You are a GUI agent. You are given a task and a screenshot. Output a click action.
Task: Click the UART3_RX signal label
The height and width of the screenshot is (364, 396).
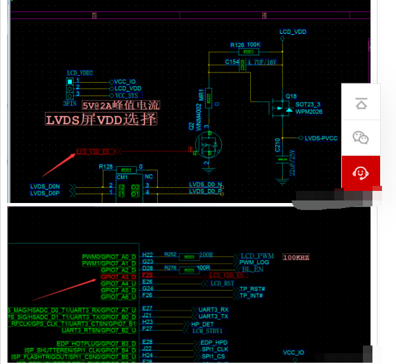(209, 309)
